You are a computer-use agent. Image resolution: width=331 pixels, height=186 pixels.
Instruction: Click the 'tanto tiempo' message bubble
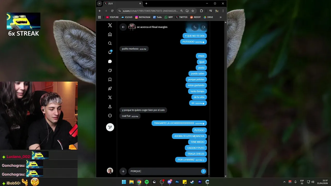[x=197, y=91]
